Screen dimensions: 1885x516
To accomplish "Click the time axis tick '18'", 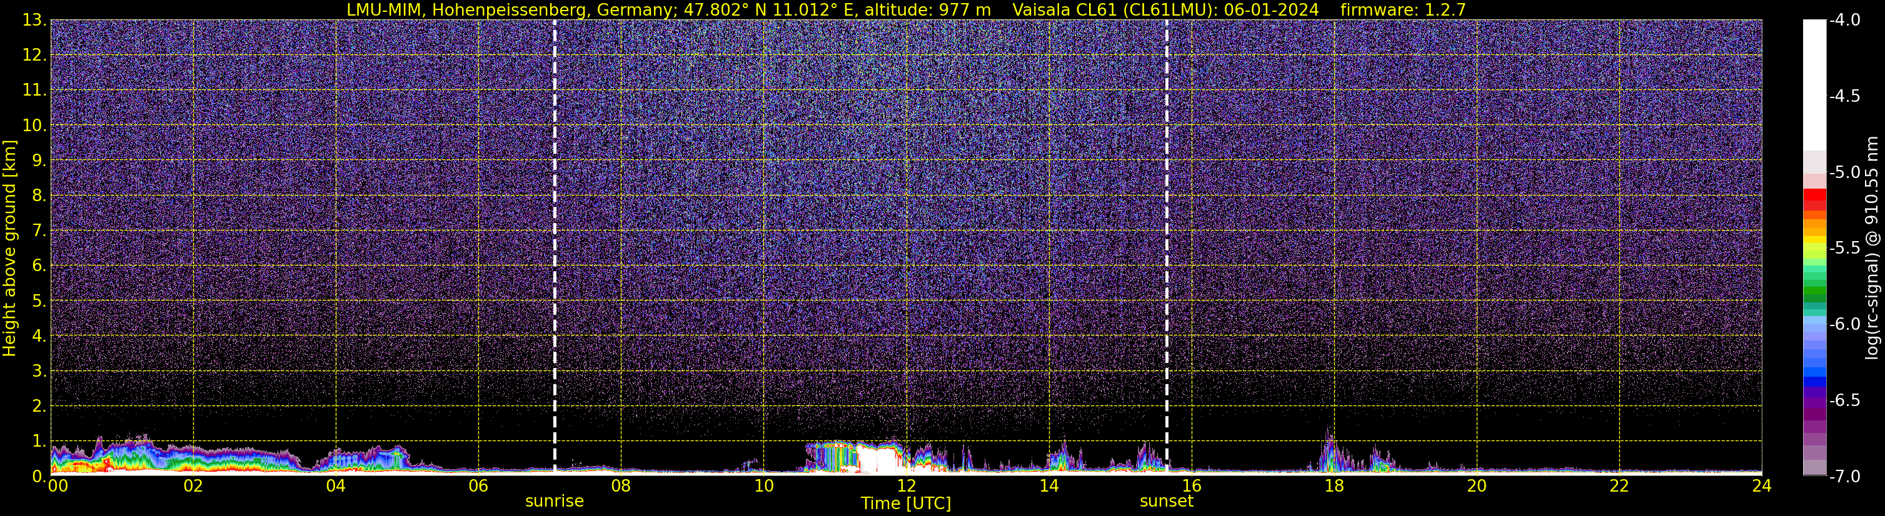I will coord(1334,486).
